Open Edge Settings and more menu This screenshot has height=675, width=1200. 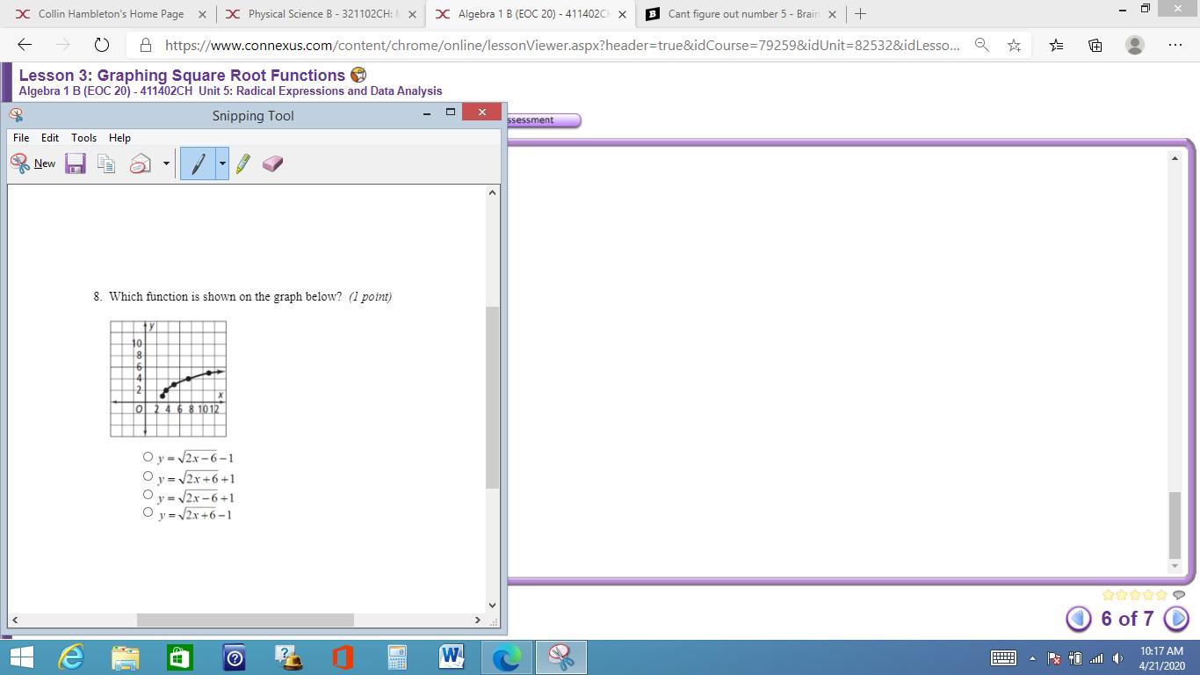click(1175, 45)
